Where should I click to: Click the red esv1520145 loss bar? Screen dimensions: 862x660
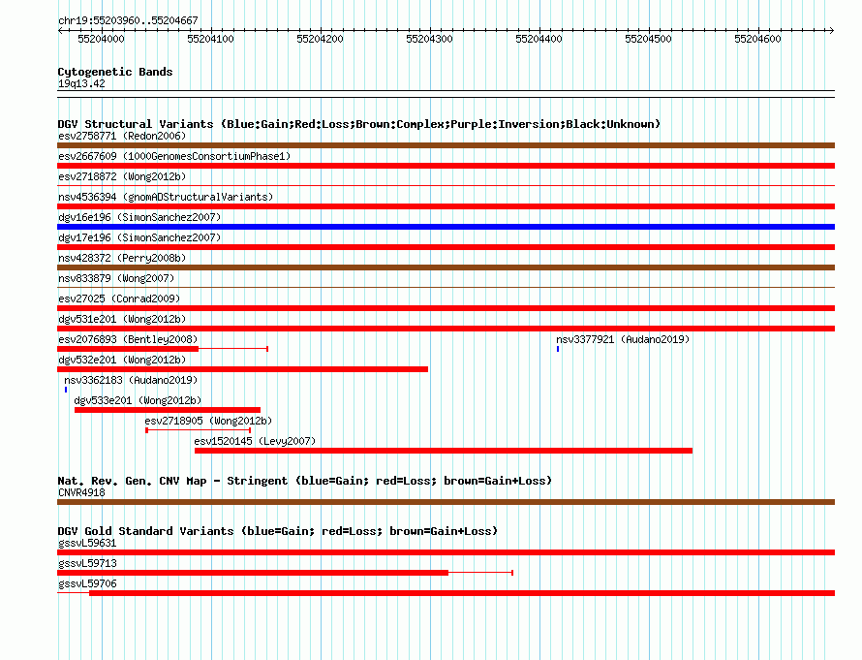tap(443, 451)
